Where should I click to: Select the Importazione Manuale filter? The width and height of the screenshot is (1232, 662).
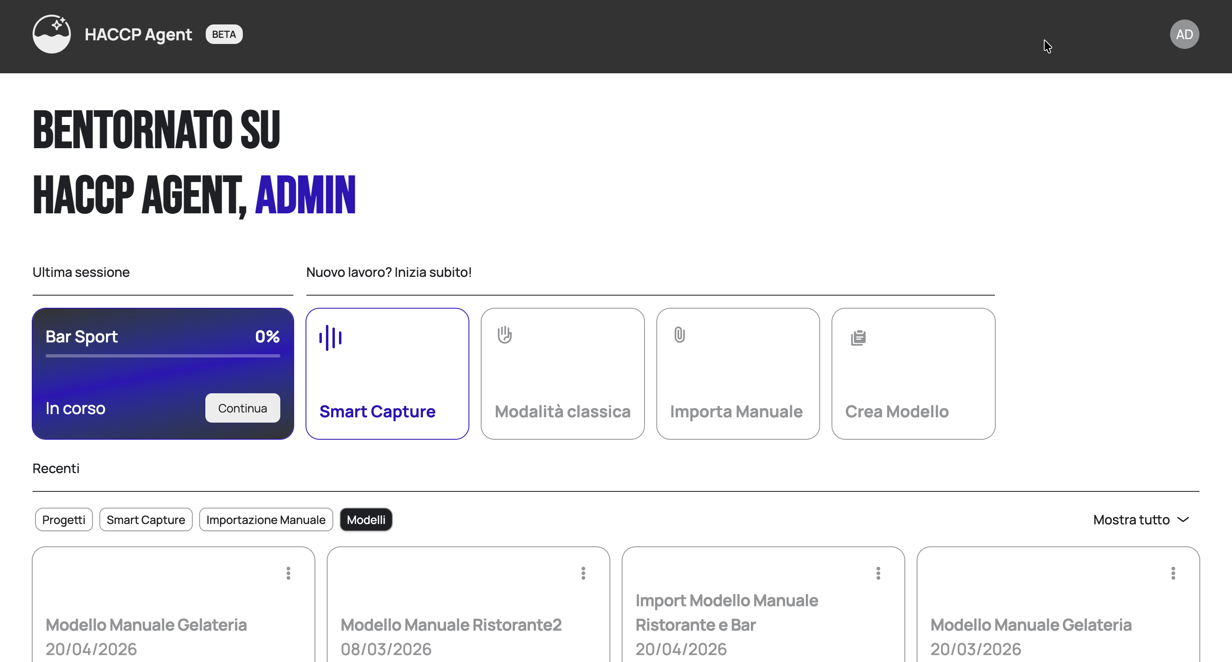pyautogui.click(x=266, y=520)
